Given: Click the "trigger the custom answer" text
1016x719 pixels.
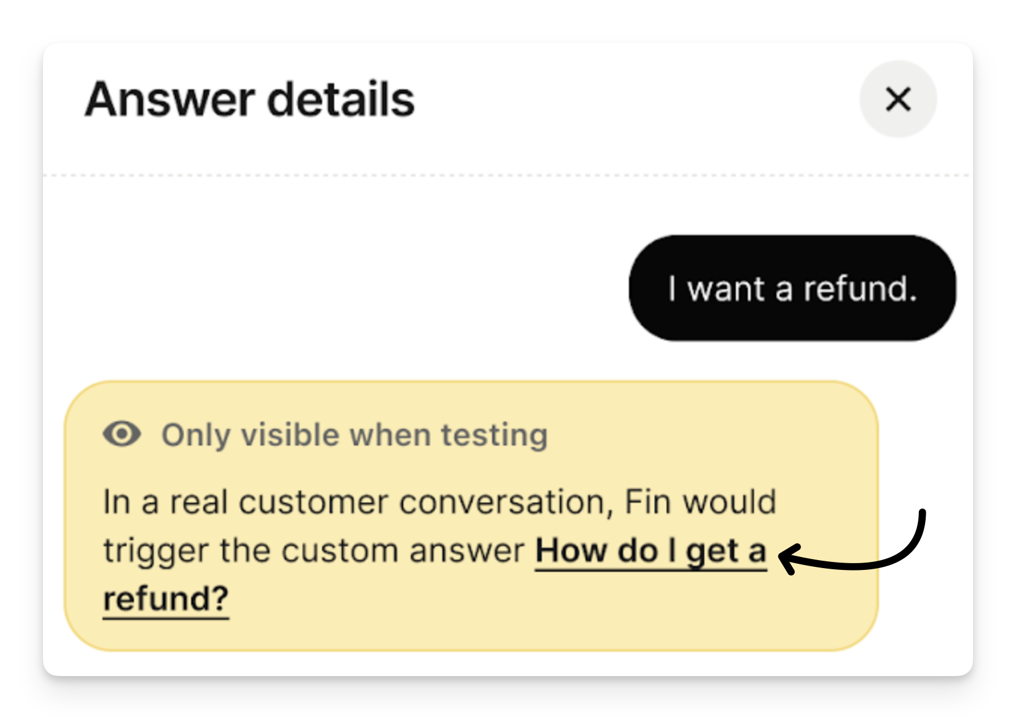Looking at the screenshot, I should click(x=313, y=550).
